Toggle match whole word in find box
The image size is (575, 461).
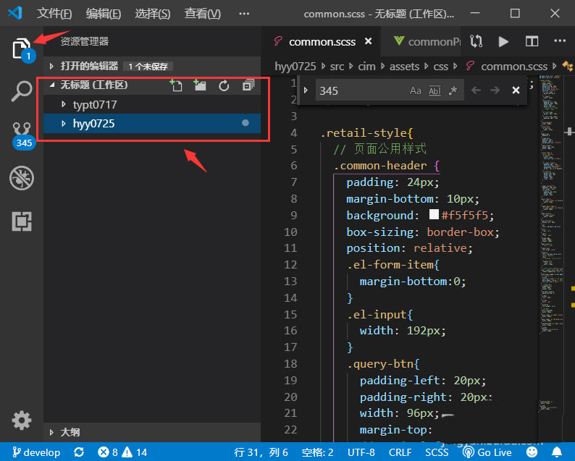[435, 90]
